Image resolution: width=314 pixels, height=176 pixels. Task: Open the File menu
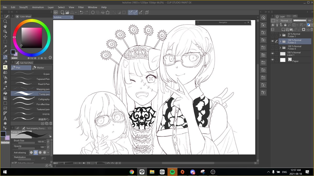click(x=5, y=7)
